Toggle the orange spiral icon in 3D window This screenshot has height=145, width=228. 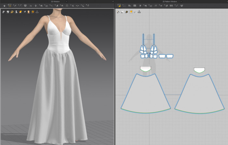(x=33, y=12)
